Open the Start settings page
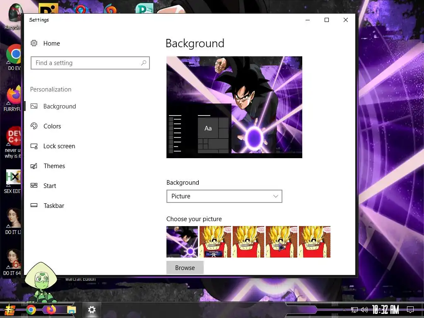Viewport: 424px width, 318px height. click(50, 186)
